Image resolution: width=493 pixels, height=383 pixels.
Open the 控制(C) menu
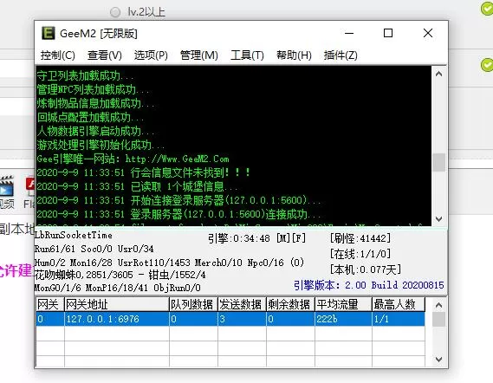(x=58, y=55)
